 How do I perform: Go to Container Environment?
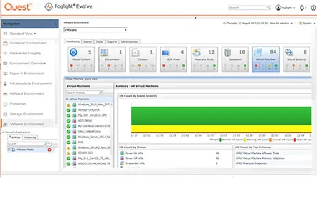28,43
